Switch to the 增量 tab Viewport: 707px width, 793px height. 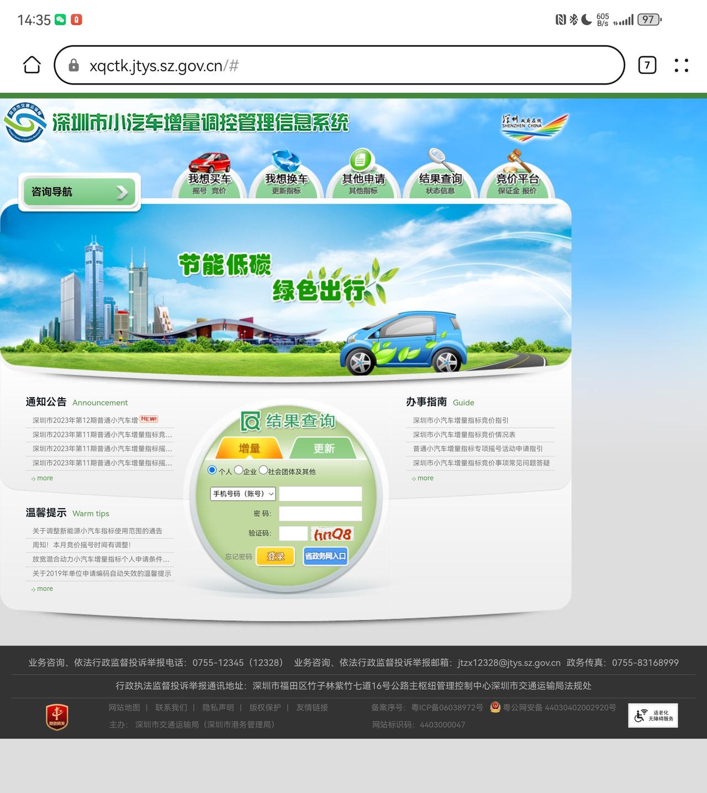249,448
